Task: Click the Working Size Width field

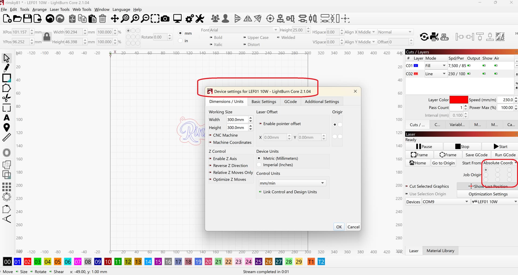Action: coord(238,120)
